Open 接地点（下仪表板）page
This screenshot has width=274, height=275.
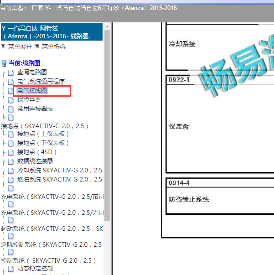pyautogui.click(x=43, y=143)
